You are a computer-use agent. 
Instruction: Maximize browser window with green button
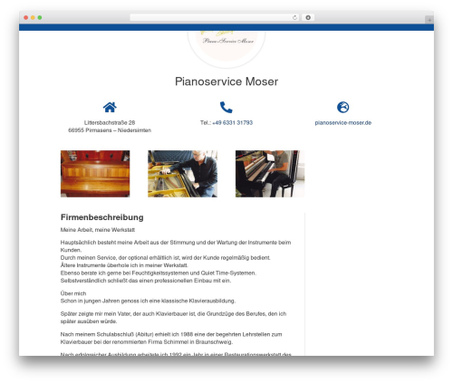click(x=40, y=17)
